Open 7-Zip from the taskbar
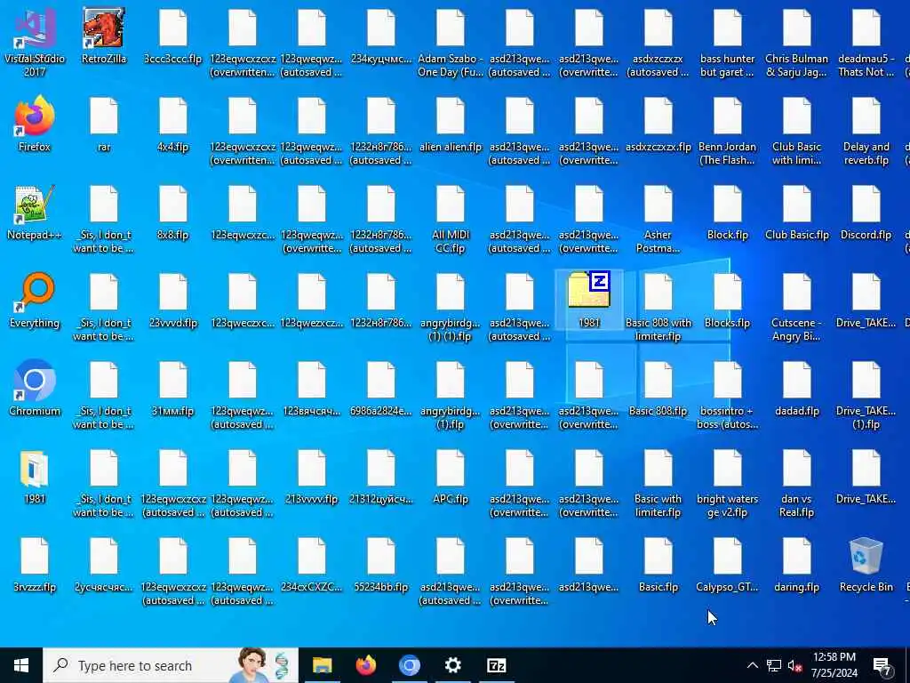Viewport: 910px width, 683px height. click(x=496, y=665)
